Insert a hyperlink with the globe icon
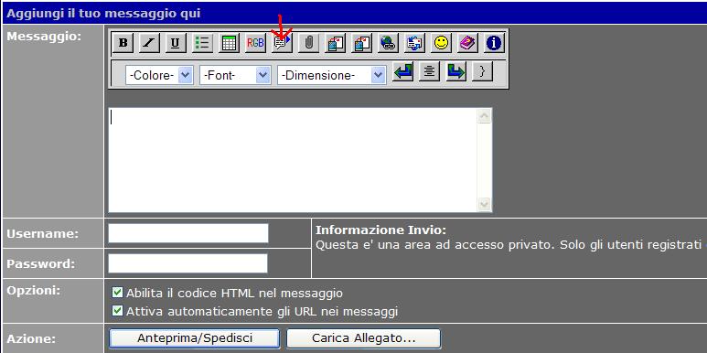The height and width of the screenshot is (353, 707). pyautogui.click(x=388, y=43)
